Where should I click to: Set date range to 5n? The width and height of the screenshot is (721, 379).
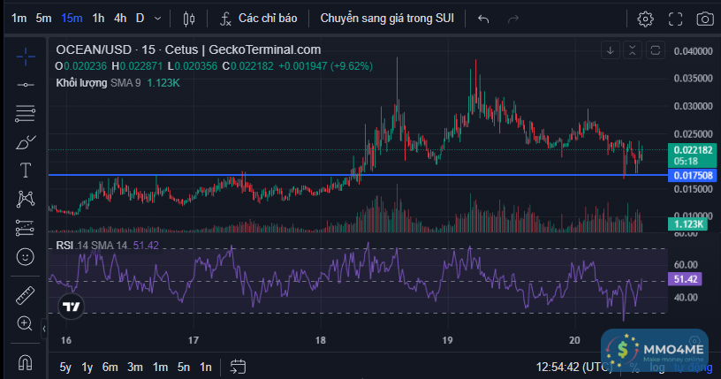tap(184, 367)
